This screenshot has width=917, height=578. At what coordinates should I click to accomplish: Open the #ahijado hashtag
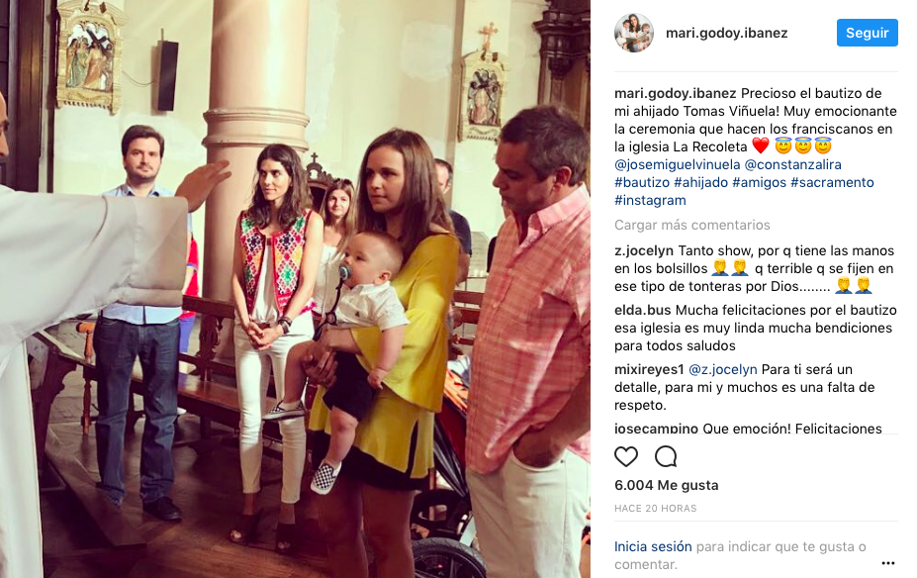point(700,182)
